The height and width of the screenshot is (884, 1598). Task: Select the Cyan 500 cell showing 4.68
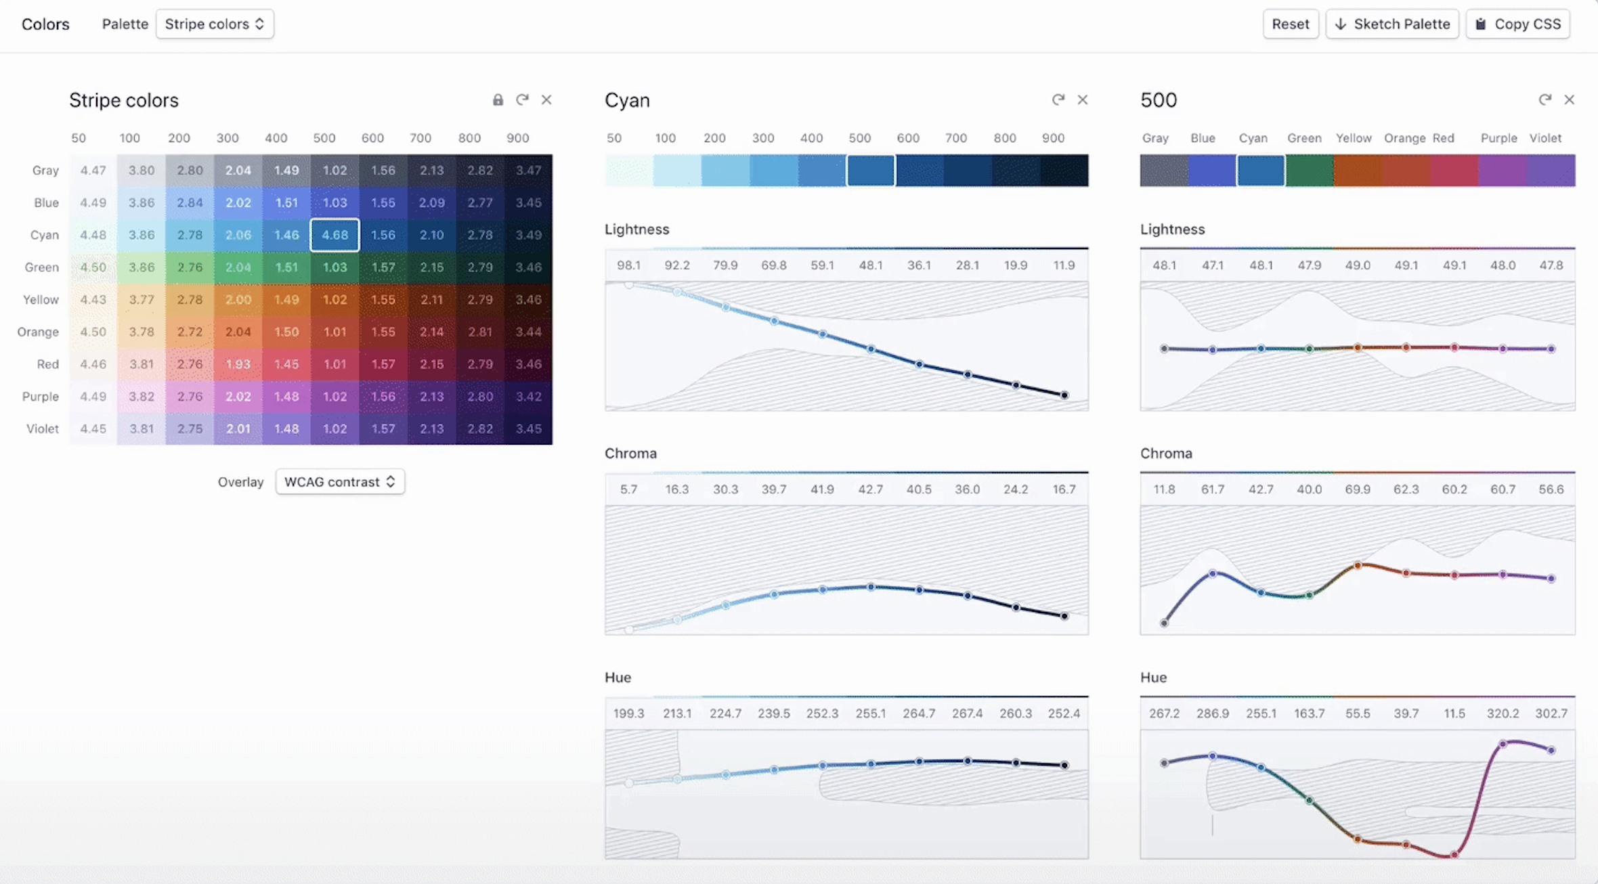tap(334, 235)
